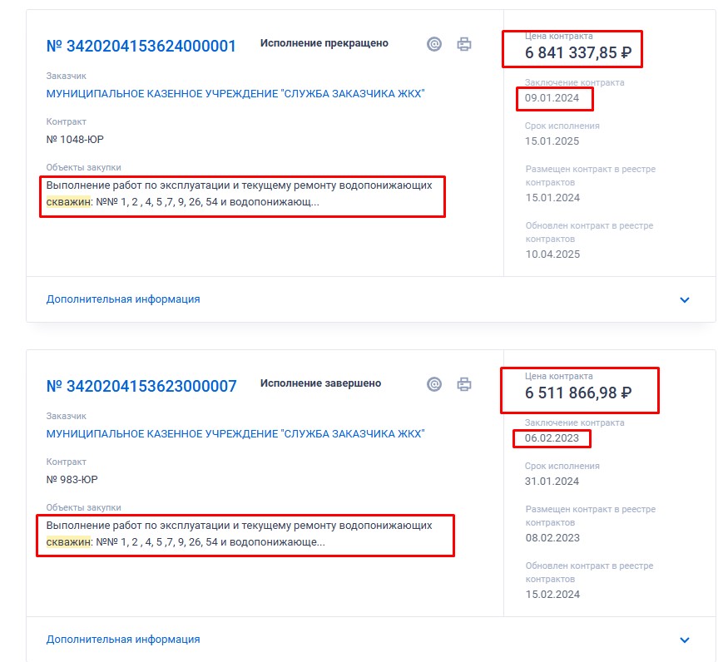The width and height of the screenshot is (718, 662).
Task: Click the first contract's Дополнительная информация label
Action: [x=123, y=299]
